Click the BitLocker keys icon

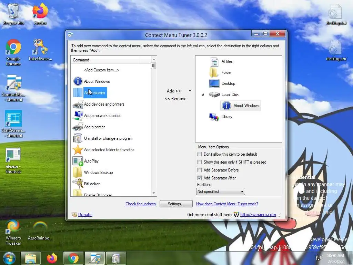coord(78,184)
